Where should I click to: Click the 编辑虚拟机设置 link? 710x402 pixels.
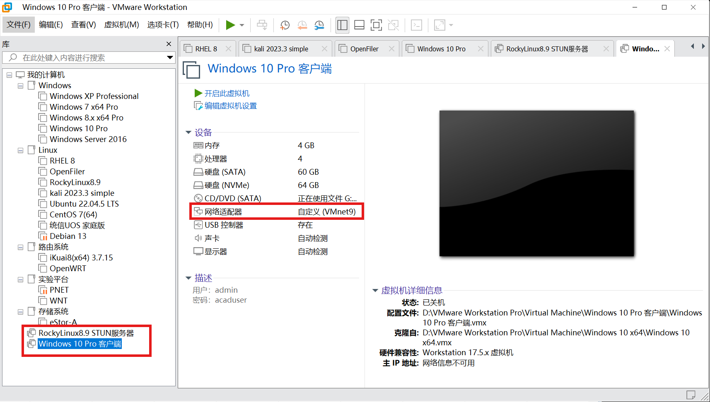230,106
